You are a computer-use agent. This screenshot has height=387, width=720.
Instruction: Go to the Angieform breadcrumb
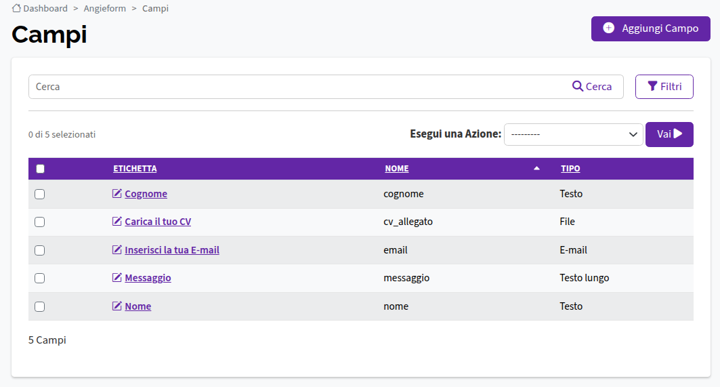pyautogui.click(x=105, y=8)
